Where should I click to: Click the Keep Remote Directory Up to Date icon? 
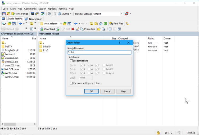(43, 14)
